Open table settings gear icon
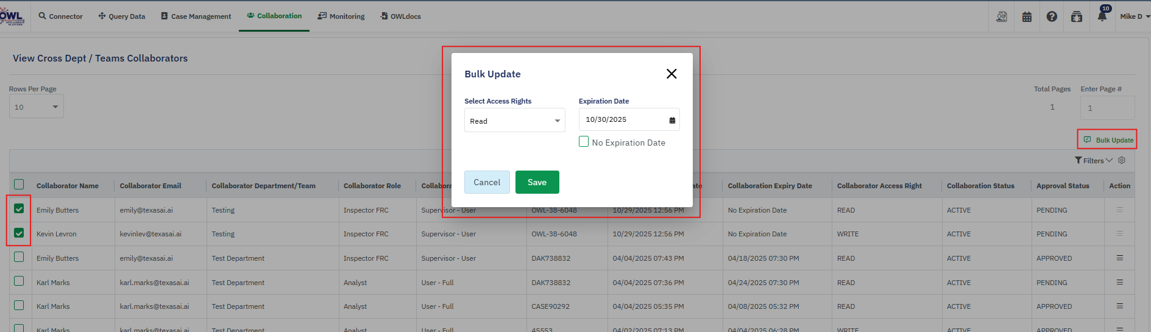This screenshot has width=1151, height=332. click(1122, 160)
